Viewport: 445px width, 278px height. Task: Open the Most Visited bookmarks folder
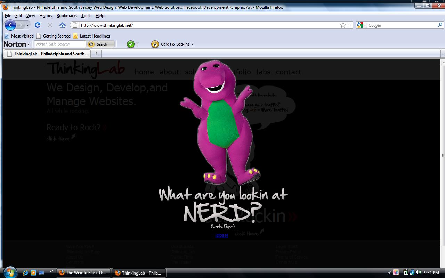tap(19, 36)
